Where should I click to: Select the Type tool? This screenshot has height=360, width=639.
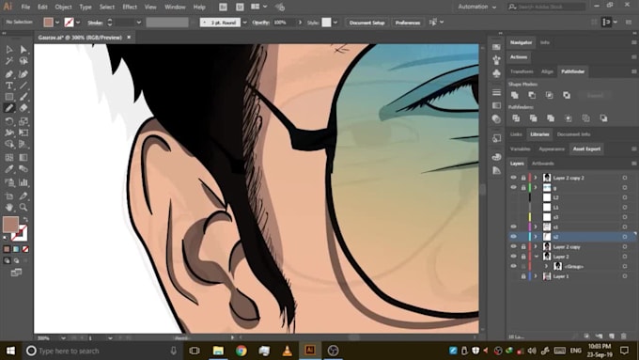(x=9, y=86)
